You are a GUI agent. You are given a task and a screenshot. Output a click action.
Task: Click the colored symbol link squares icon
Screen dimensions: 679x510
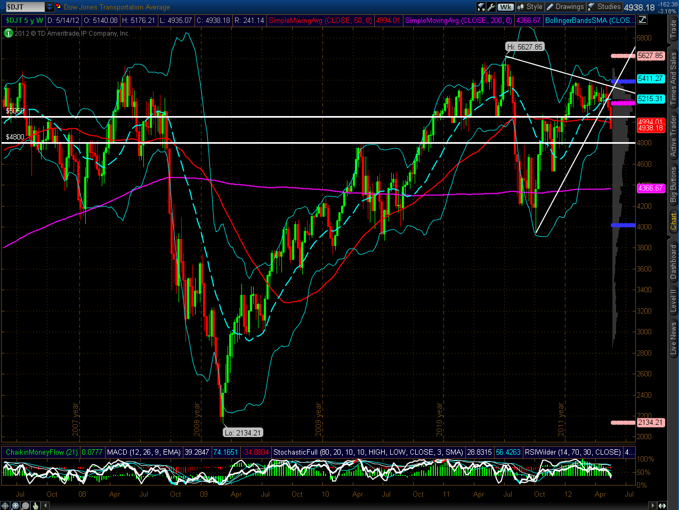click(58, 7)
